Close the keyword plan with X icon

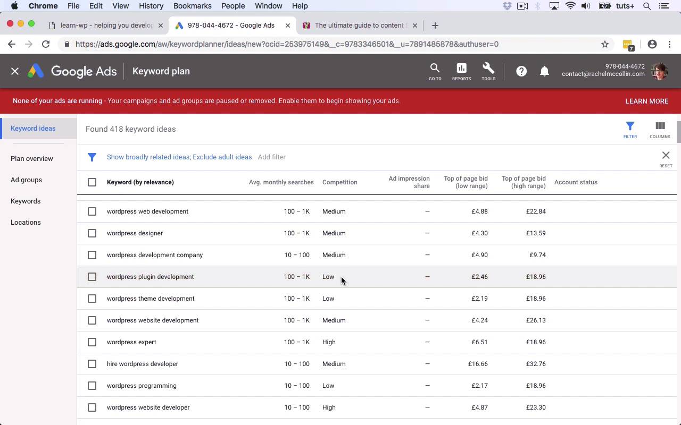click(x=15, y=71)
